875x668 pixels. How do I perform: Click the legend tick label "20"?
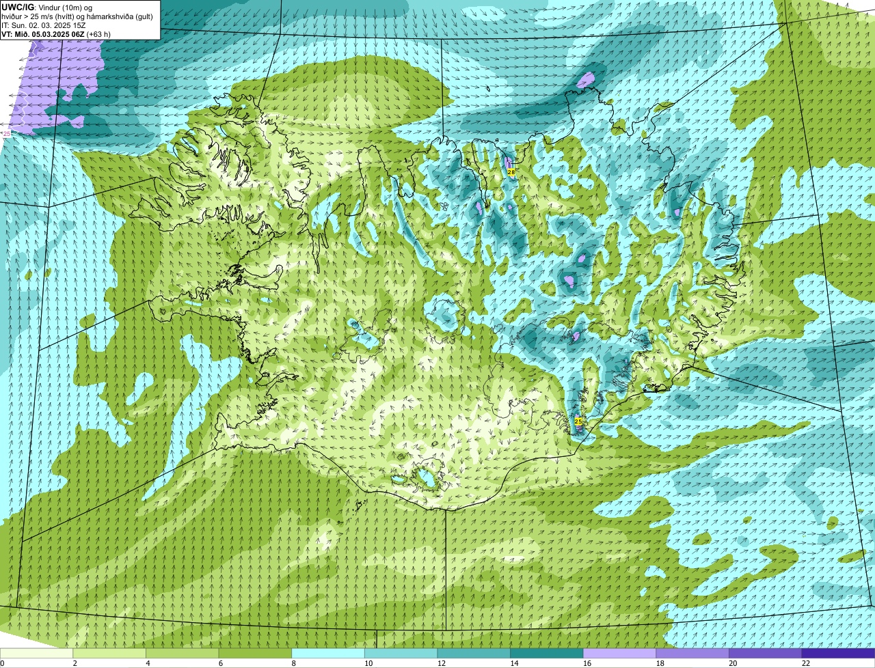coord(733,663)
